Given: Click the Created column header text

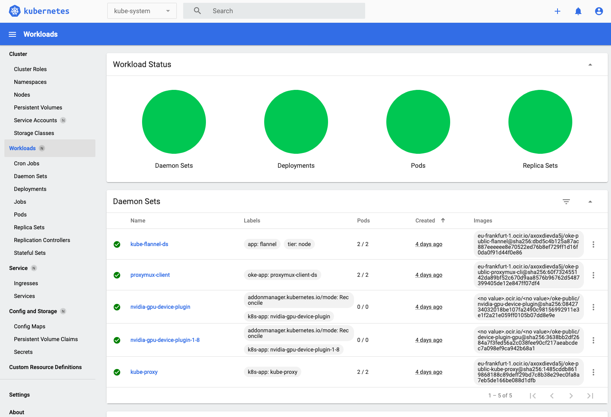Looking at the screenshot, I should click(425, 220).
